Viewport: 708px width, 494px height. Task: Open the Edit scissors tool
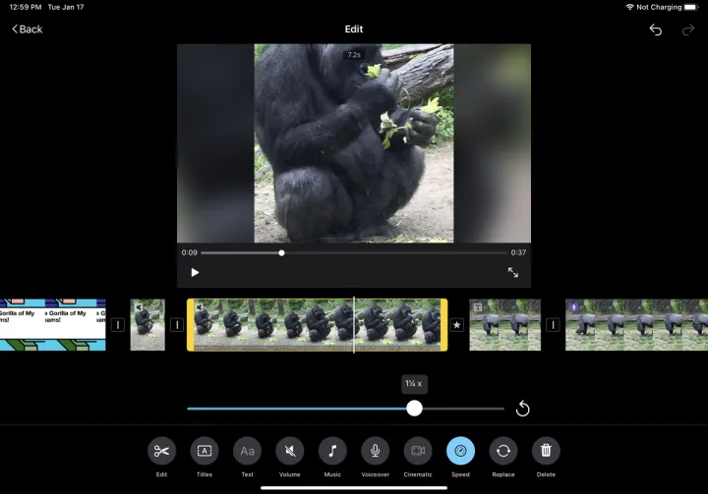161,451
